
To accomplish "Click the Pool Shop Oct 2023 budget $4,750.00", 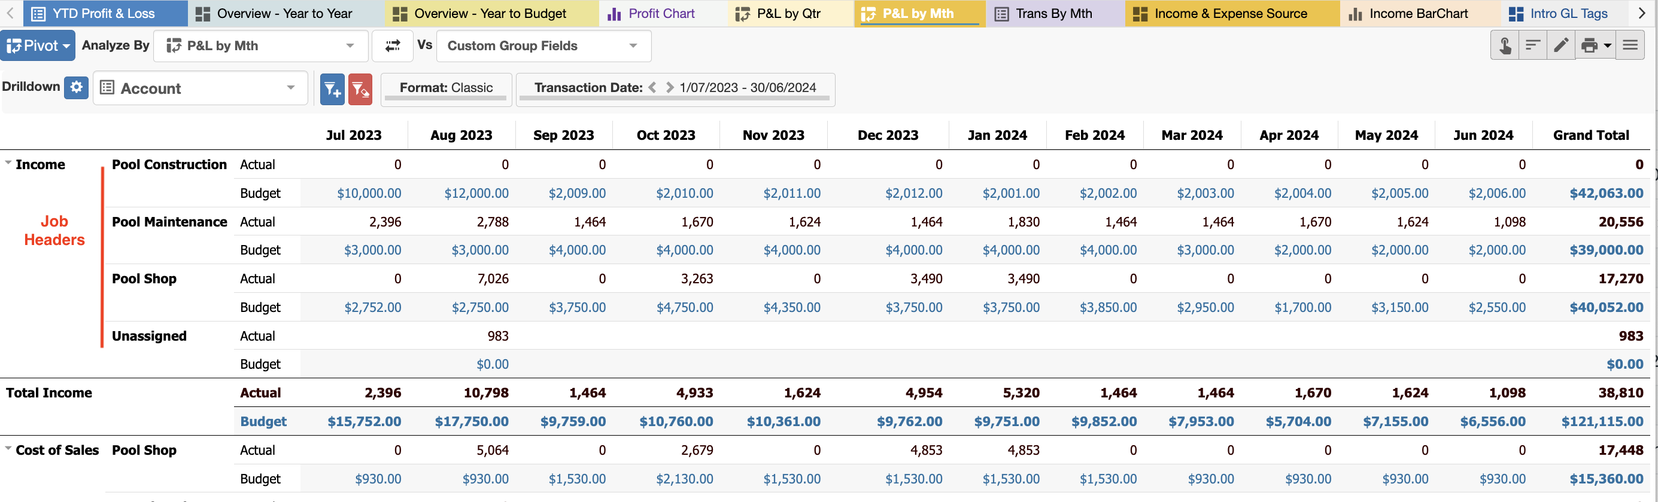I will coord(684,307).
